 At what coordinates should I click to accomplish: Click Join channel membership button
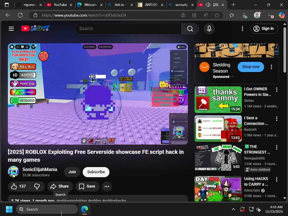click(72, 172)
